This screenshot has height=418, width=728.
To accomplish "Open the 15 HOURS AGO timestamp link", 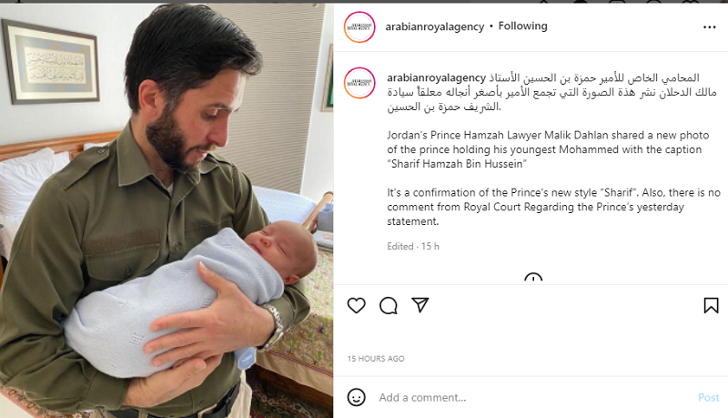I will tap(376, 359).
